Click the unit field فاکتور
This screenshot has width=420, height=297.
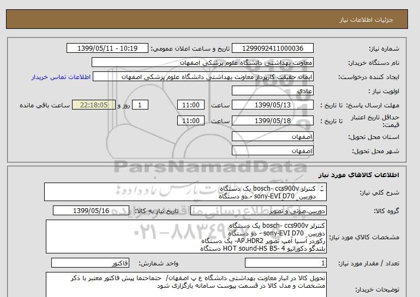click(x=90, y=263)
